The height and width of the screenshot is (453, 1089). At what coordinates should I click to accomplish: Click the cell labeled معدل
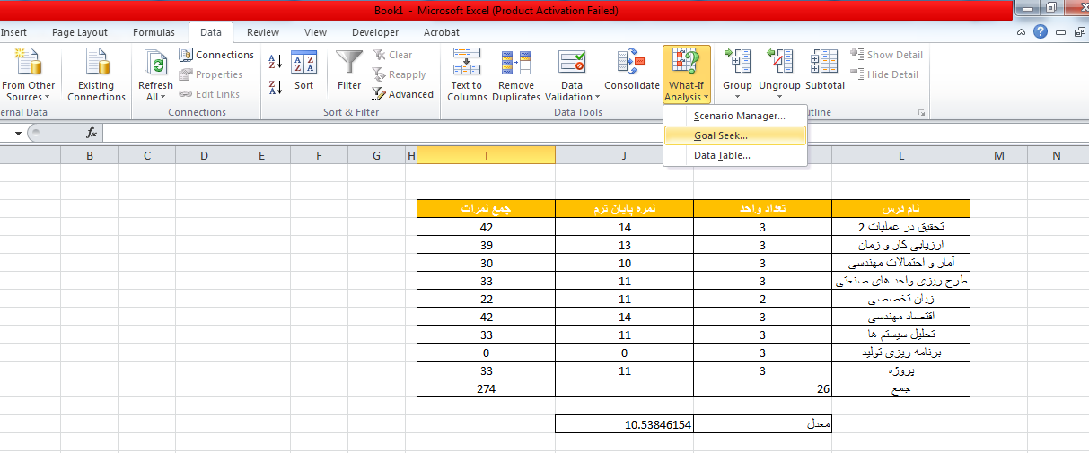pos(762,423)
